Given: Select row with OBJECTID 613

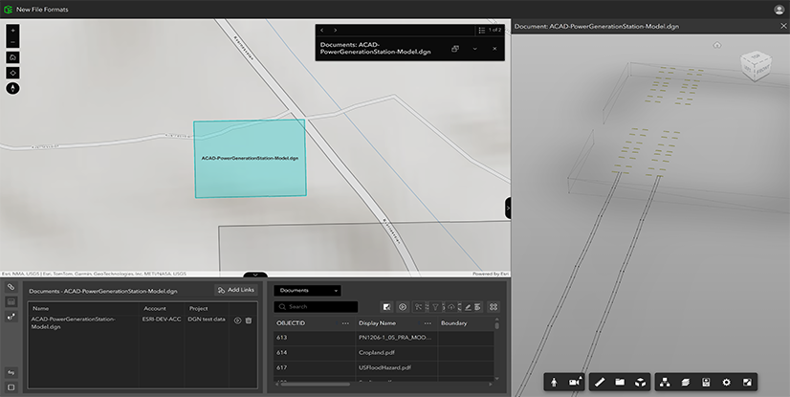Looking at the screenshot, I should point(384,338).
